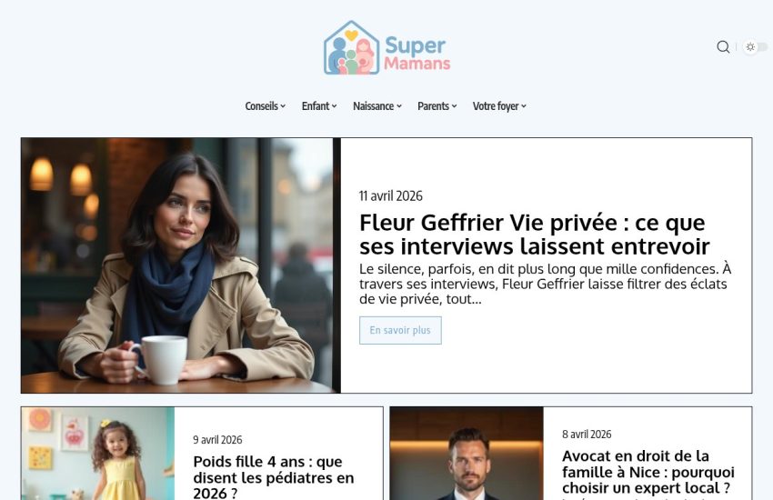Screen dimensions: 773x500
Task: Click the little girl in yellow dress thumbnail
Action: [97, 454]
